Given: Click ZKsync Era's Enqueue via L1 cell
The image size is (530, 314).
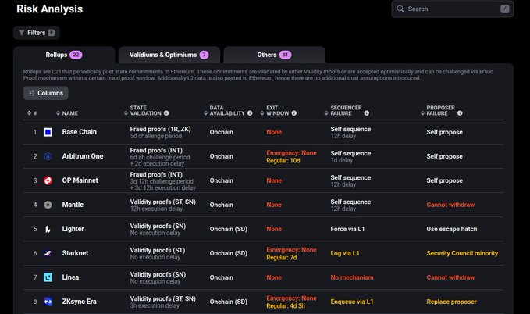Looking at the screenshot, I should tap(352, 302).
